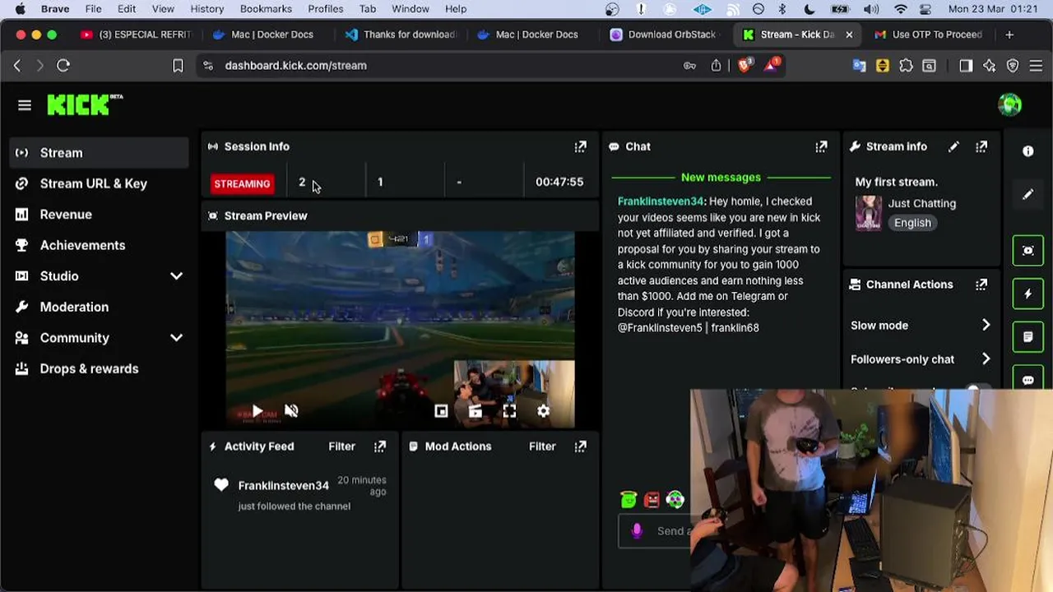
Task: Click the pencil icon in right sidebar
Action: (x=1027, y=195)
